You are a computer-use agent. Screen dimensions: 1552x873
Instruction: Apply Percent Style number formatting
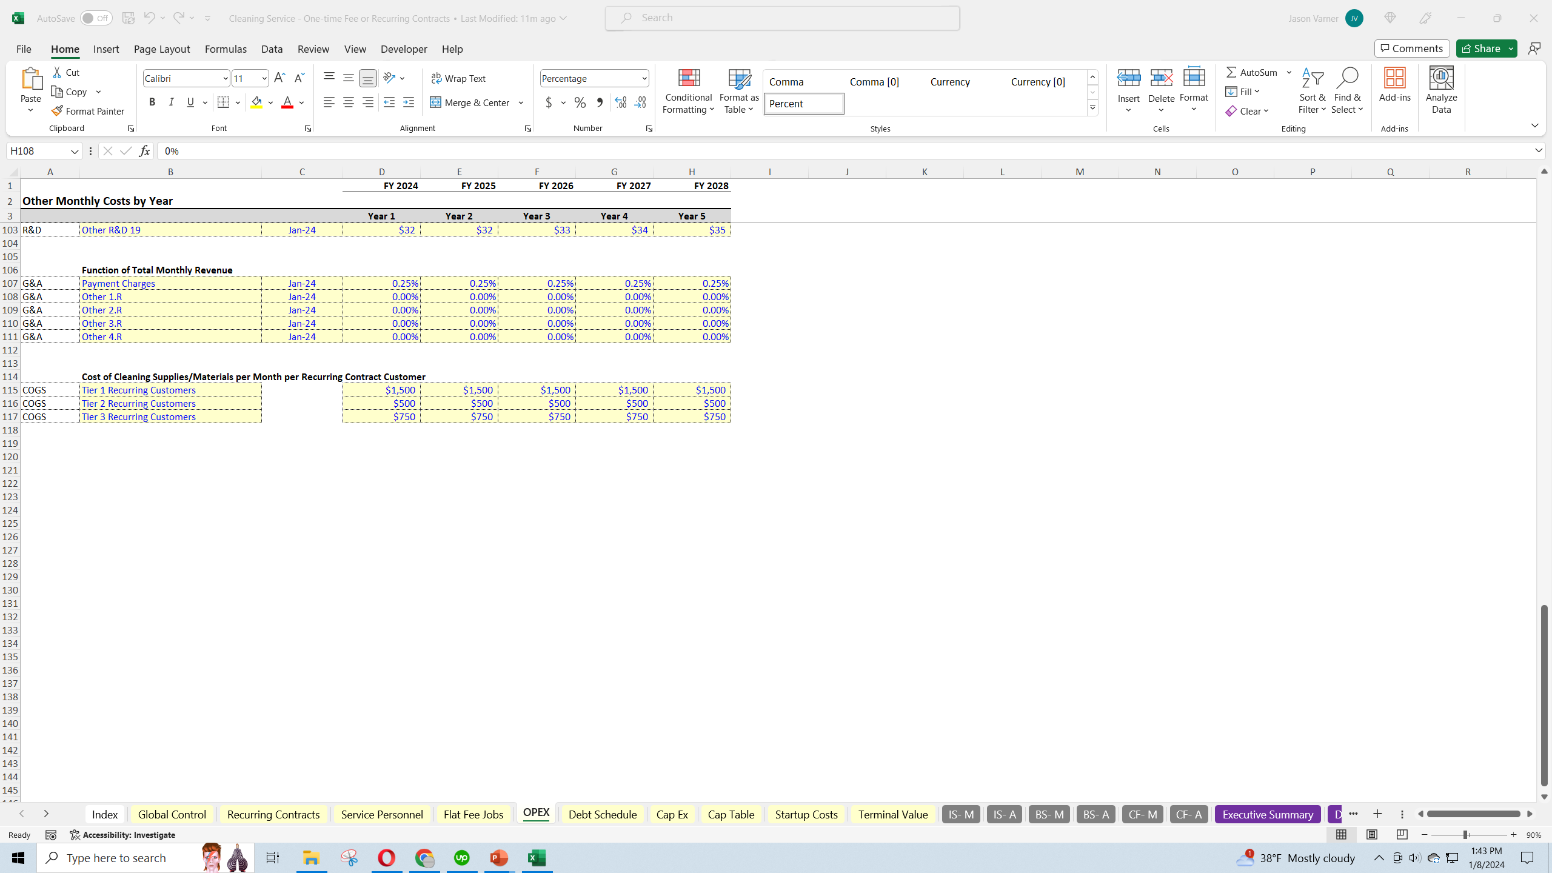[580, 102]
